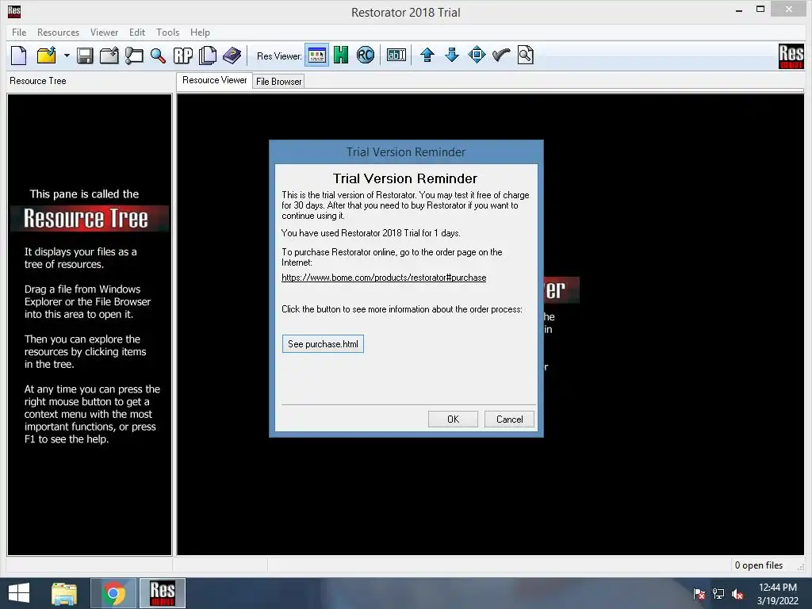The width and height of the screenshot is (812, 609).
Task: Toggle the edit mode (ab| icon)
Action: 396,56
